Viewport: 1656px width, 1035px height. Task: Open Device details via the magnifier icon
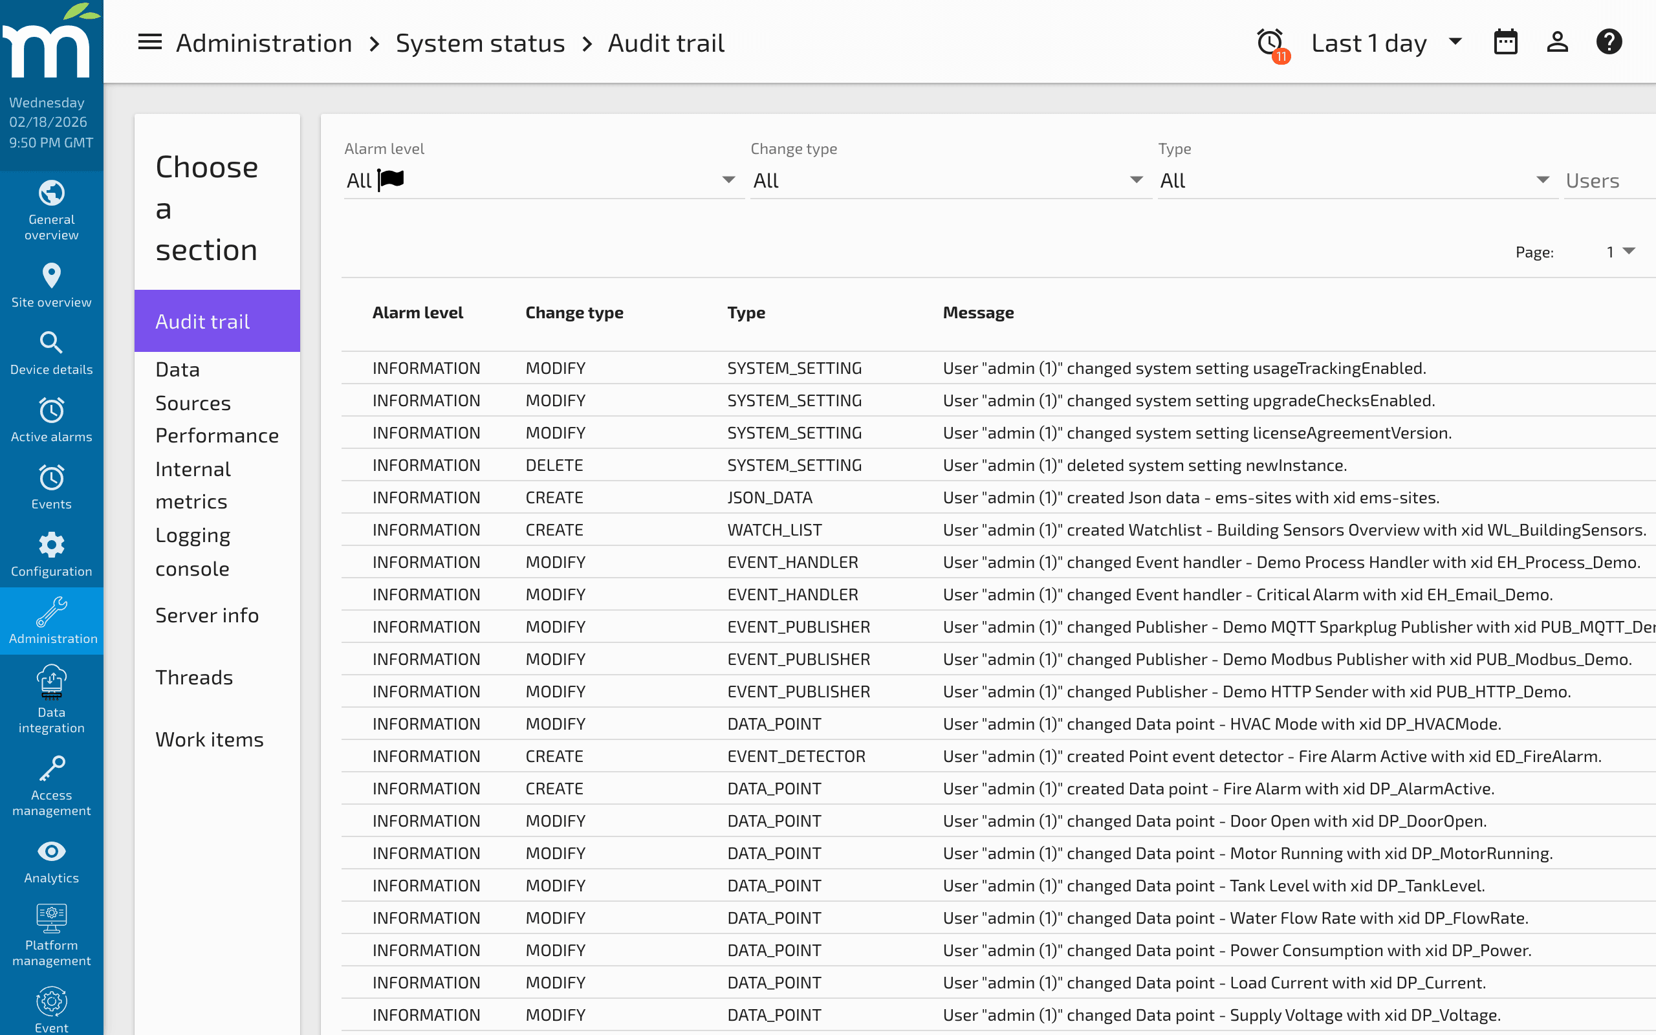(51, 343)
